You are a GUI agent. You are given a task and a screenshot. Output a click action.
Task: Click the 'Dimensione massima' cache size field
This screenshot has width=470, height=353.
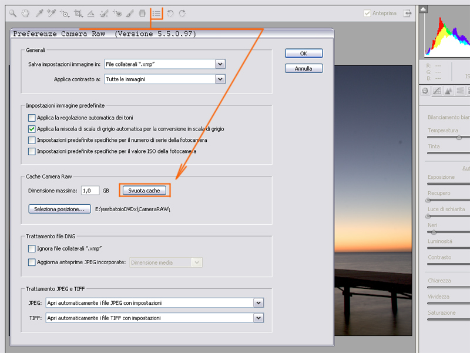(x=90, y=191)
